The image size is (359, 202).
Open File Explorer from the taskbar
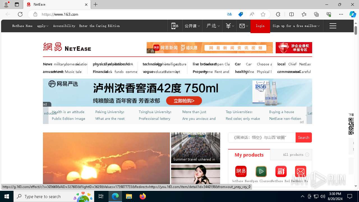tap(129, 196)
